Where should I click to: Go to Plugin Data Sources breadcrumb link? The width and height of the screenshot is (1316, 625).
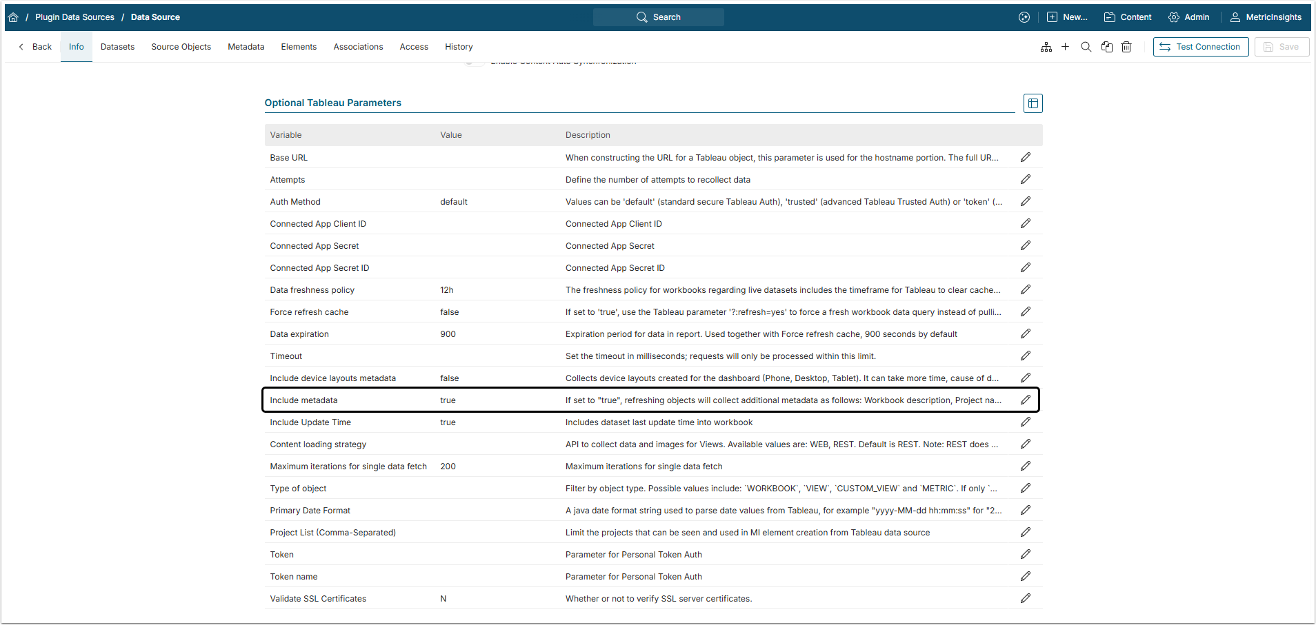pos(74,17)
